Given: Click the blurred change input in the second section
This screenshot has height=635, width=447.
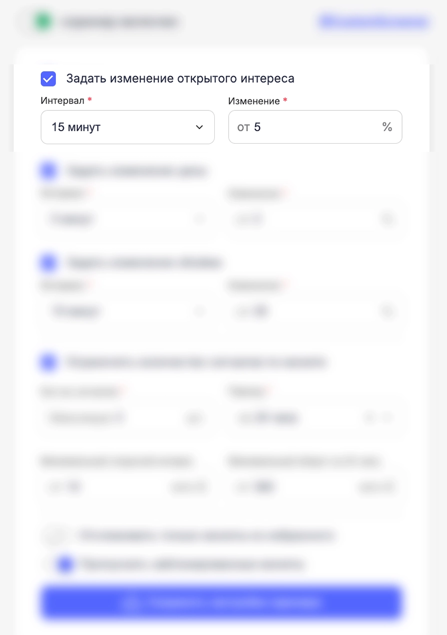Looking at the screenshot, I should click(x=315, y=219).
